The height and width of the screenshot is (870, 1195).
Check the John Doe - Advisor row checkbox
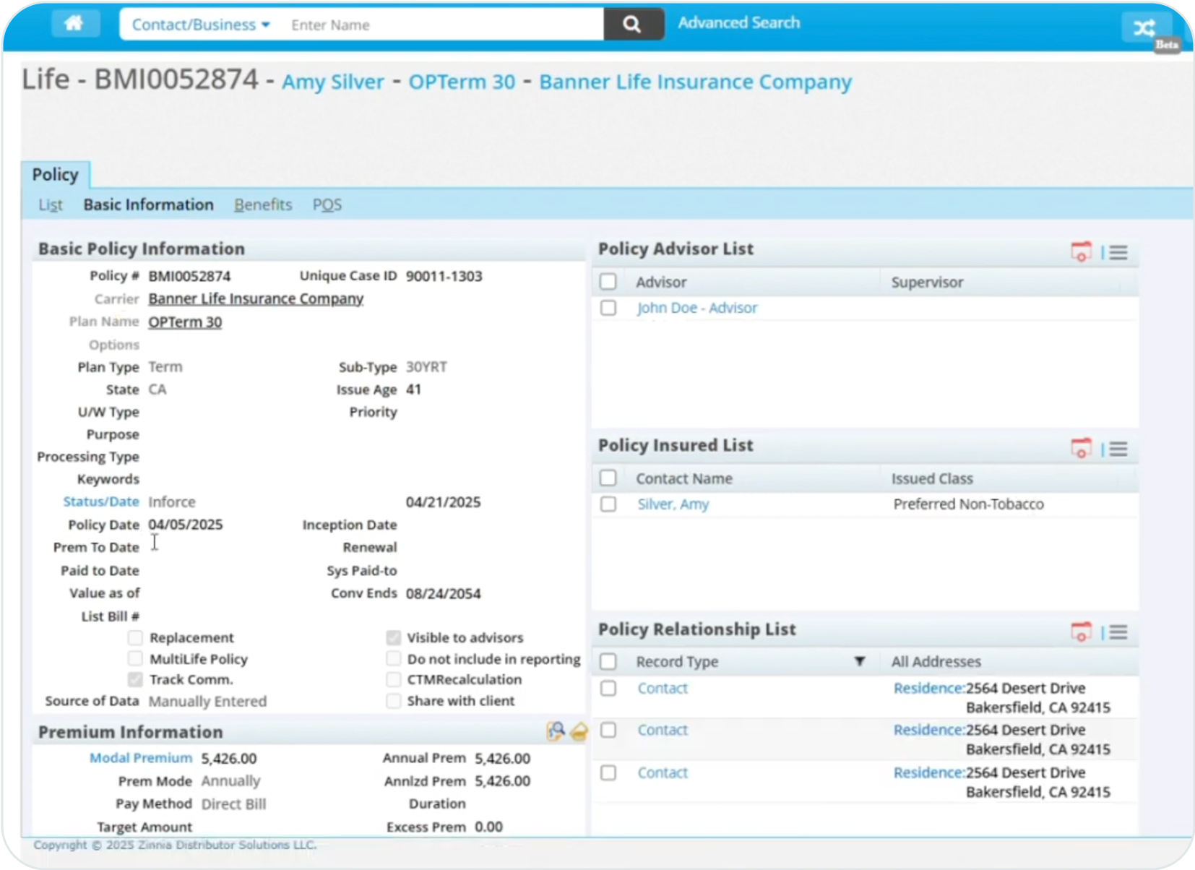pyautogui.click(x=608, y=308)
